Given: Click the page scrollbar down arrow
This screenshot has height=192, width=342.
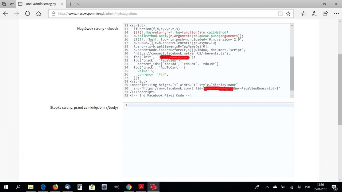Looking at the screenshot, I should pyautogui.click(x=340, y=180).
